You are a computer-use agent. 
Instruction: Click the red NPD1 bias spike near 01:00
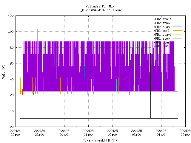coord(87,76)
